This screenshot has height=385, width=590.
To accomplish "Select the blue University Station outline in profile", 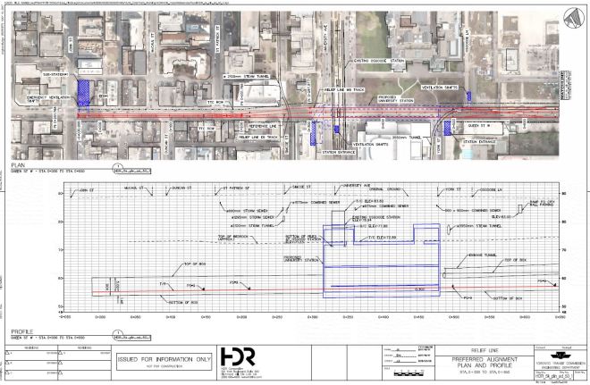I will click(382, 268).
